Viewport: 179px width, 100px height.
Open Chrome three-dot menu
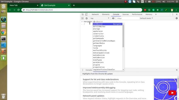click(x=176, y=10)
